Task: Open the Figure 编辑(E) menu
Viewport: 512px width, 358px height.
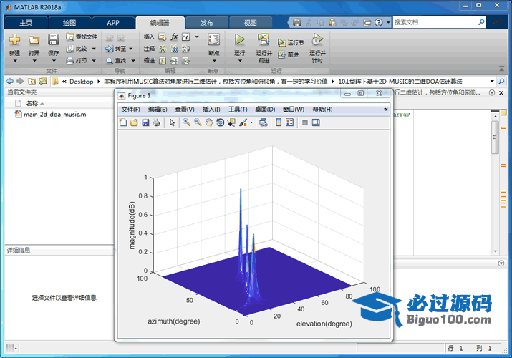Action: coord(158,110)
